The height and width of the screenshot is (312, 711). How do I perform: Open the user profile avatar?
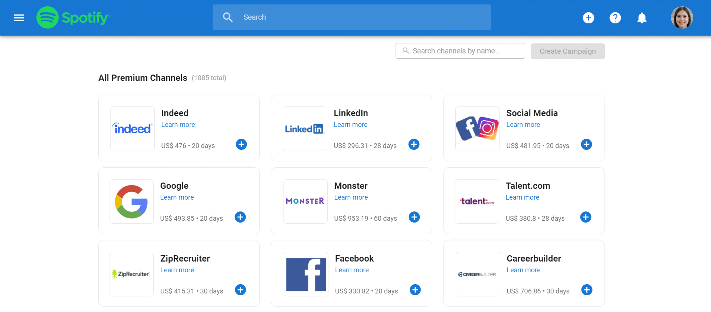[682, 18]
